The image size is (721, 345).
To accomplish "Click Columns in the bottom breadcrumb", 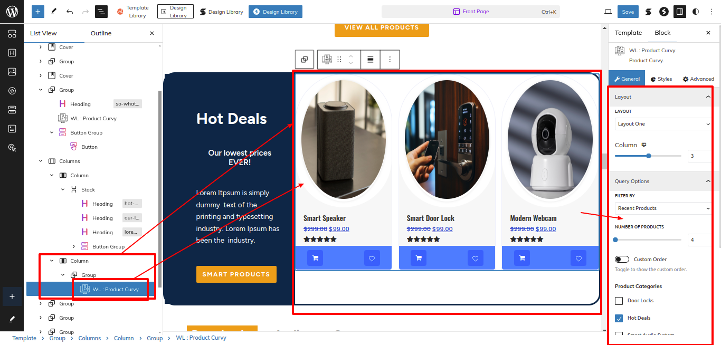I will click(90, 338).
